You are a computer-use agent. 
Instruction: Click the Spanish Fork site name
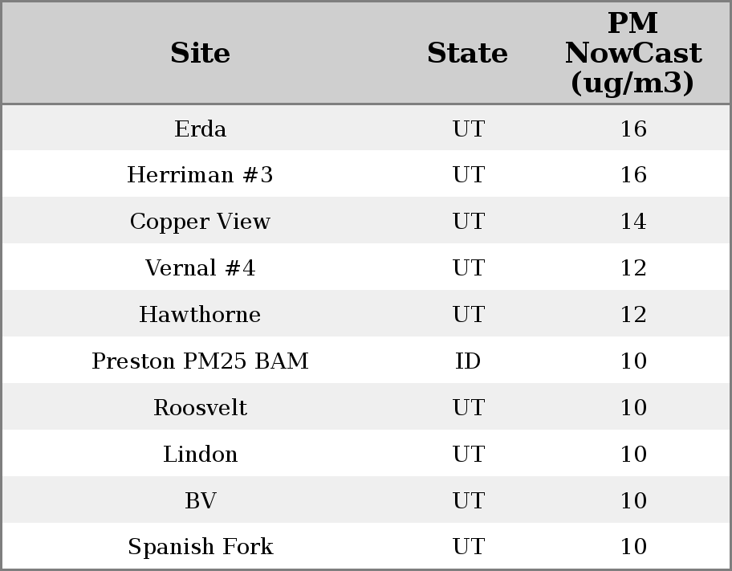coord(200,547)
